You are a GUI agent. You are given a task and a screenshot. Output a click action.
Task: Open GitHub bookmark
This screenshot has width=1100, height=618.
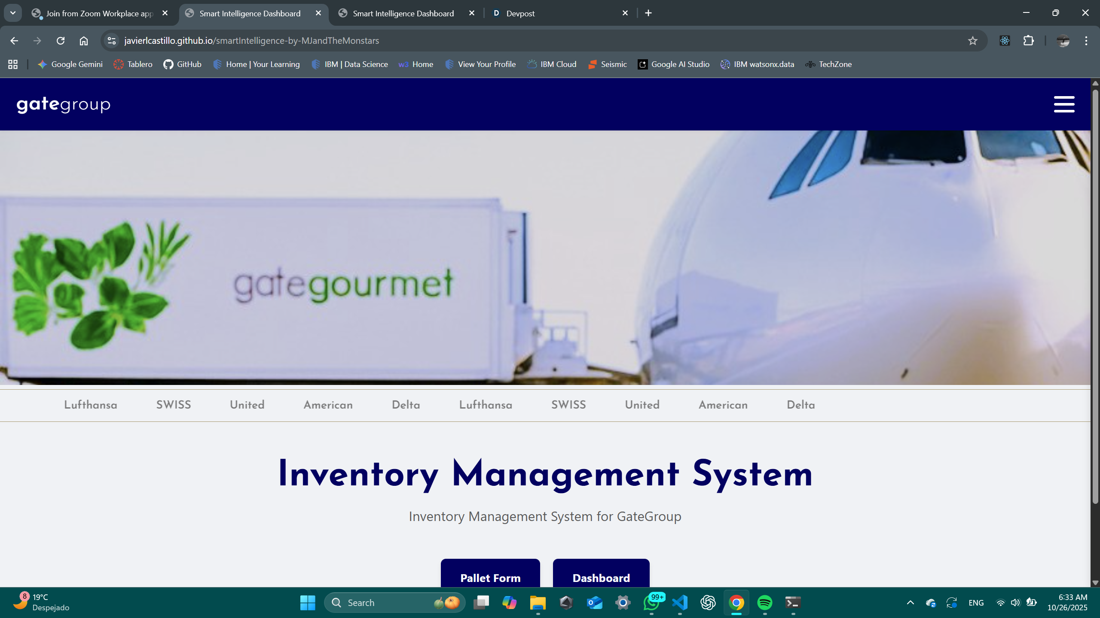[183, 64]
